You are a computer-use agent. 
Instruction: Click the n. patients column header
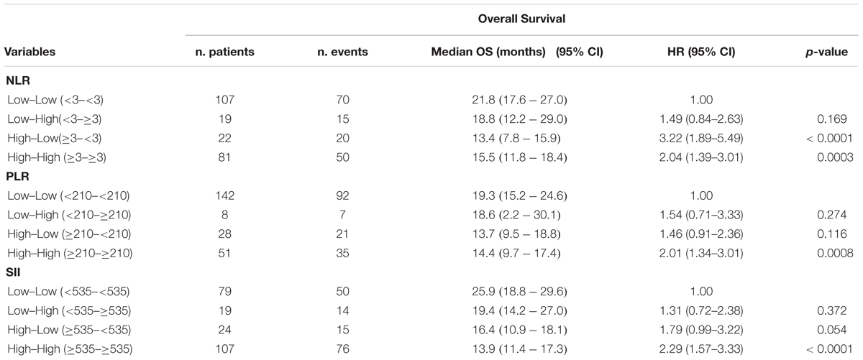click(x=226, y=52)
